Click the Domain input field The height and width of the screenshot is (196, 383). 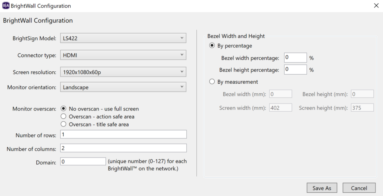83,161
